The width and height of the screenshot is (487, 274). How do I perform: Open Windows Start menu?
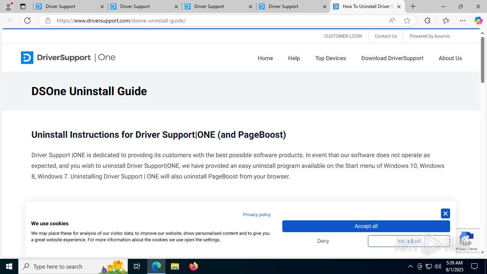[x=9, y=266]
